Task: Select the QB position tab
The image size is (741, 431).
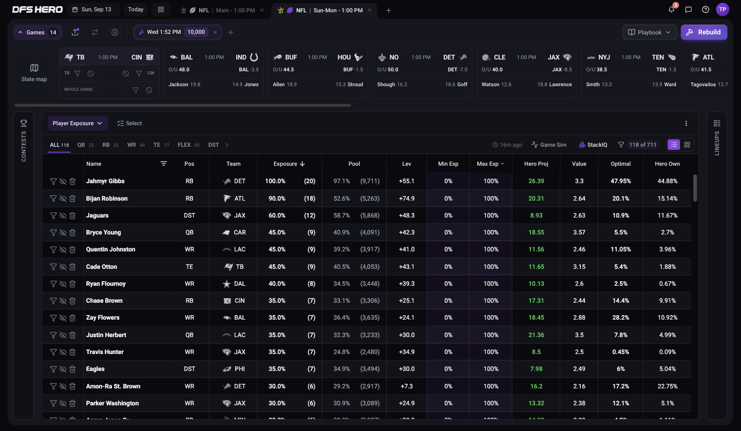Action: (85, 145)
